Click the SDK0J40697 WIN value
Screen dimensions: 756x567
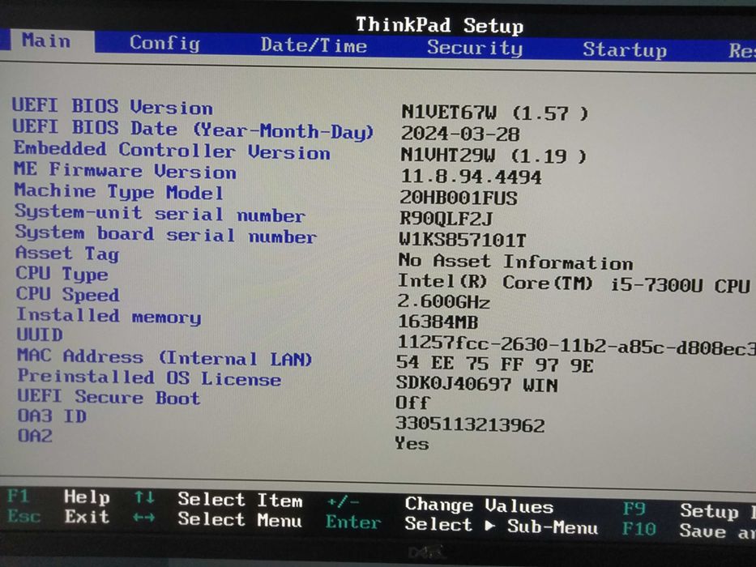[x=476, y=384]
